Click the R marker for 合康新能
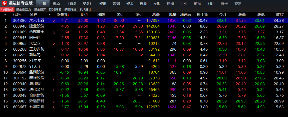The image size is (288, 117). (54, 96)
